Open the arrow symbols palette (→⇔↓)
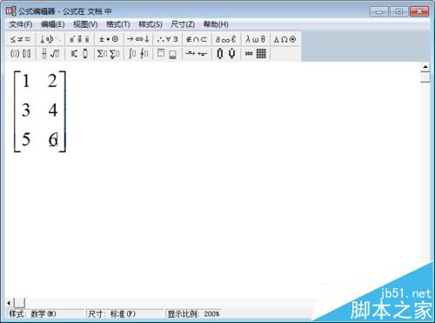The image size is (435, 323). click(138, 39)
